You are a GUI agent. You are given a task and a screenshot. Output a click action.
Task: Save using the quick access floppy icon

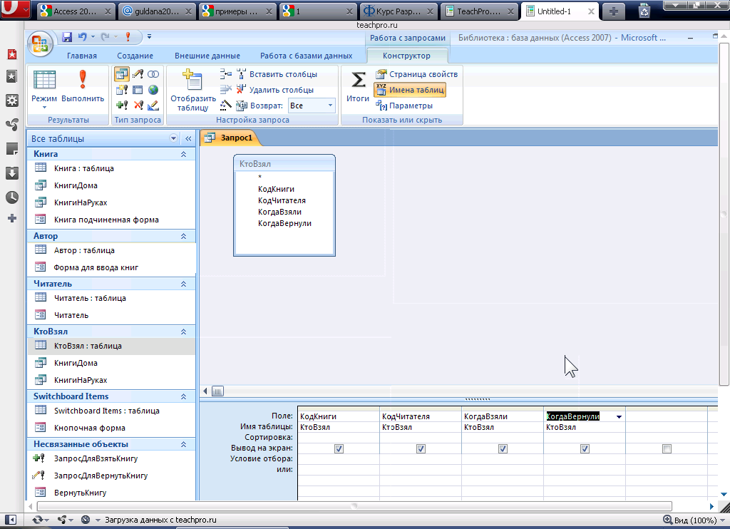[67, 37]
